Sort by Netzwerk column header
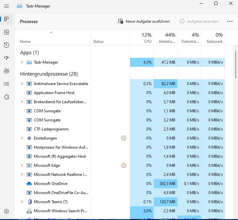The height and width of the screenshot is (220, 238). (213, 37)
